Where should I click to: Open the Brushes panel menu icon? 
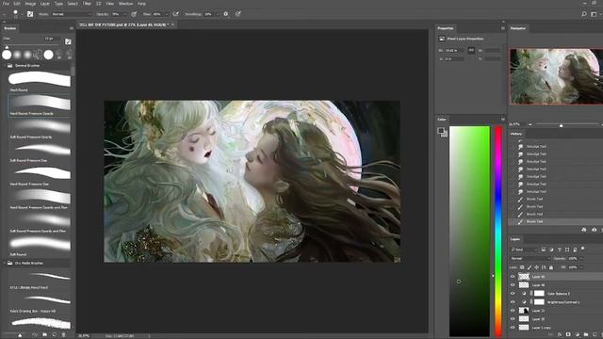72,28
